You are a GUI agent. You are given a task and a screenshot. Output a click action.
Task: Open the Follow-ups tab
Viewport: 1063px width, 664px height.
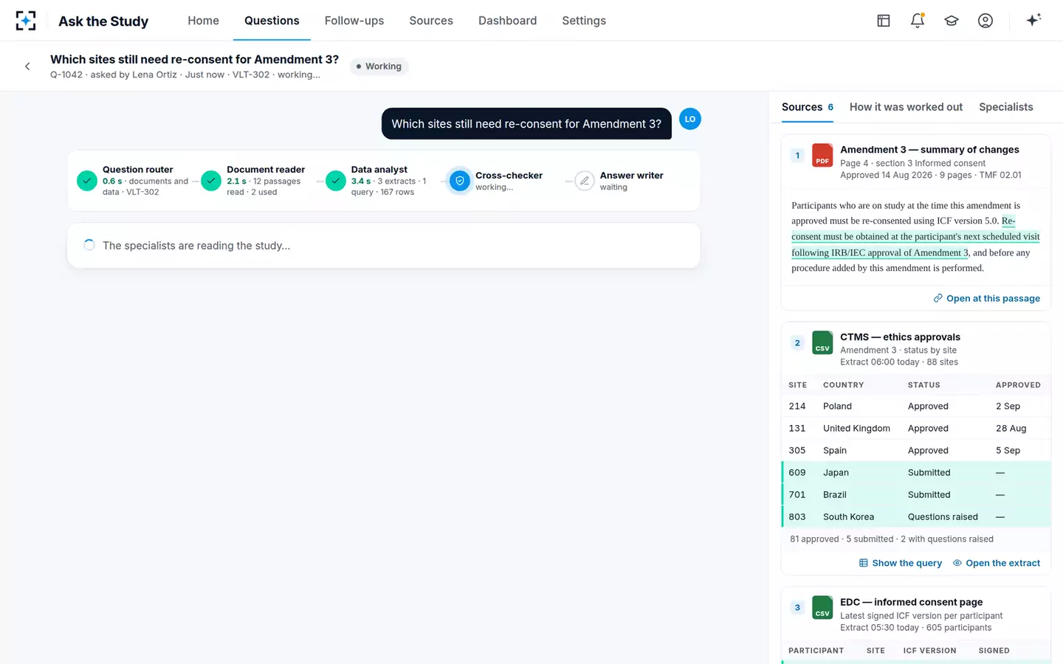pyautogui.click(x=354, y=21)
